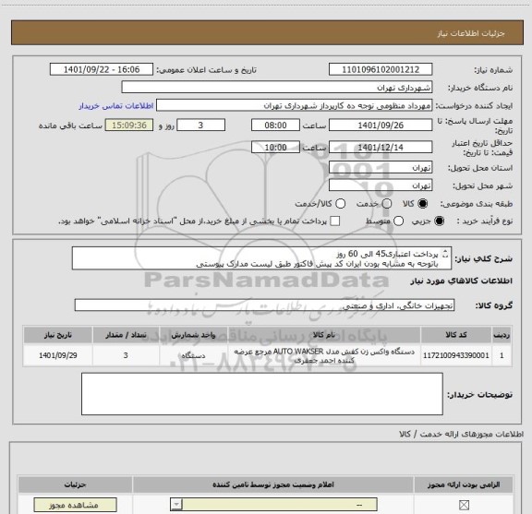532x514 pixels.
Task: Select the کالا radio button
Action: coord(423,204)
